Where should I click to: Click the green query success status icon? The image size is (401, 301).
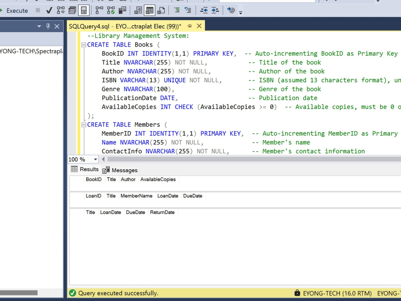(72, 293)
